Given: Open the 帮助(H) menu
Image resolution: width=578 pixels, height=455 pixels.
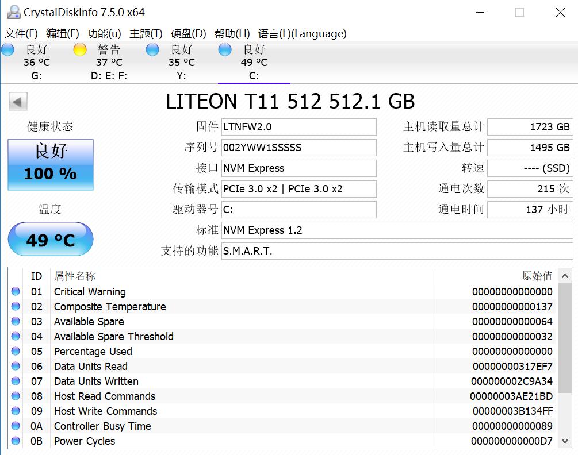Looking at the screenshot, I should coord(232,33).
